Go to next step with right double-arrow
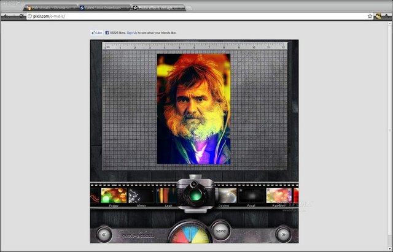The width and height of the screenshot is (393, 252). [x=283, y=234]
